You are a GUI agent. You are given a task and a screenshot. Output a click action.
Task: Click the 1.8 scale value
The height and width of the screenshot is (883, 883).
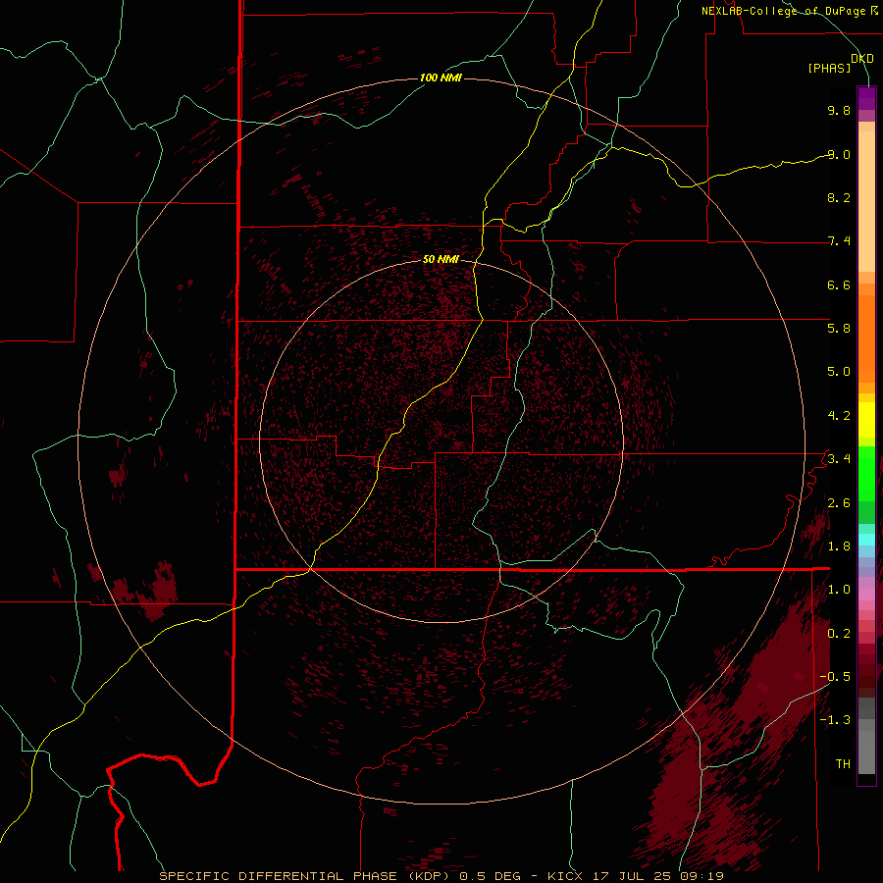click(x=839, y=546)
